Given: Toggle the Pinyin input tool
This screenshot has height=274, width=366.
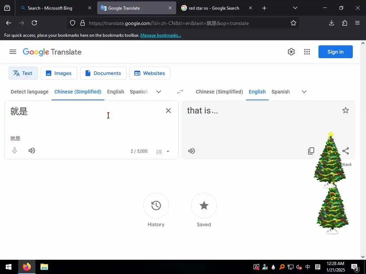Looking at the screenshot, I should click(x=159, y=152).
